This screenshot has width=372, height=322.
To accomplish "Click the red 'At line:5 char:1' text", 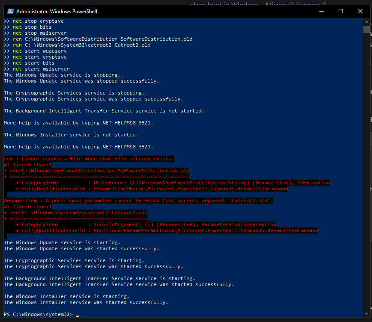I will [x=28, y=165].
